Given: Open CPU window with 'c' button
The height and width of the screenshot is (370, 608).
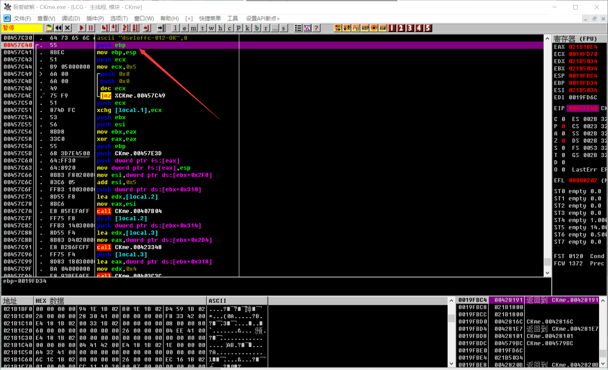Looking at the screenshot, I should pos(229,28).
